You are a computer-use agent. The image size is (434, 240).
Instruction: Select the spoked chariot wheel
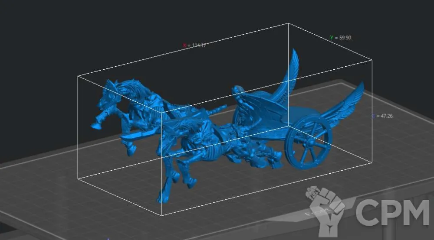(309, 143)
